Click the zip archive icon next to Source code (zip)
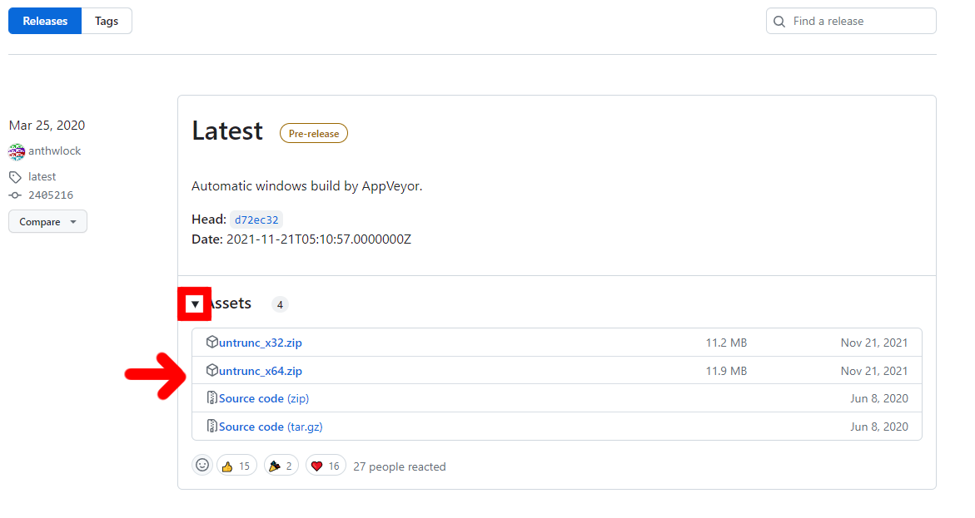 211,398
